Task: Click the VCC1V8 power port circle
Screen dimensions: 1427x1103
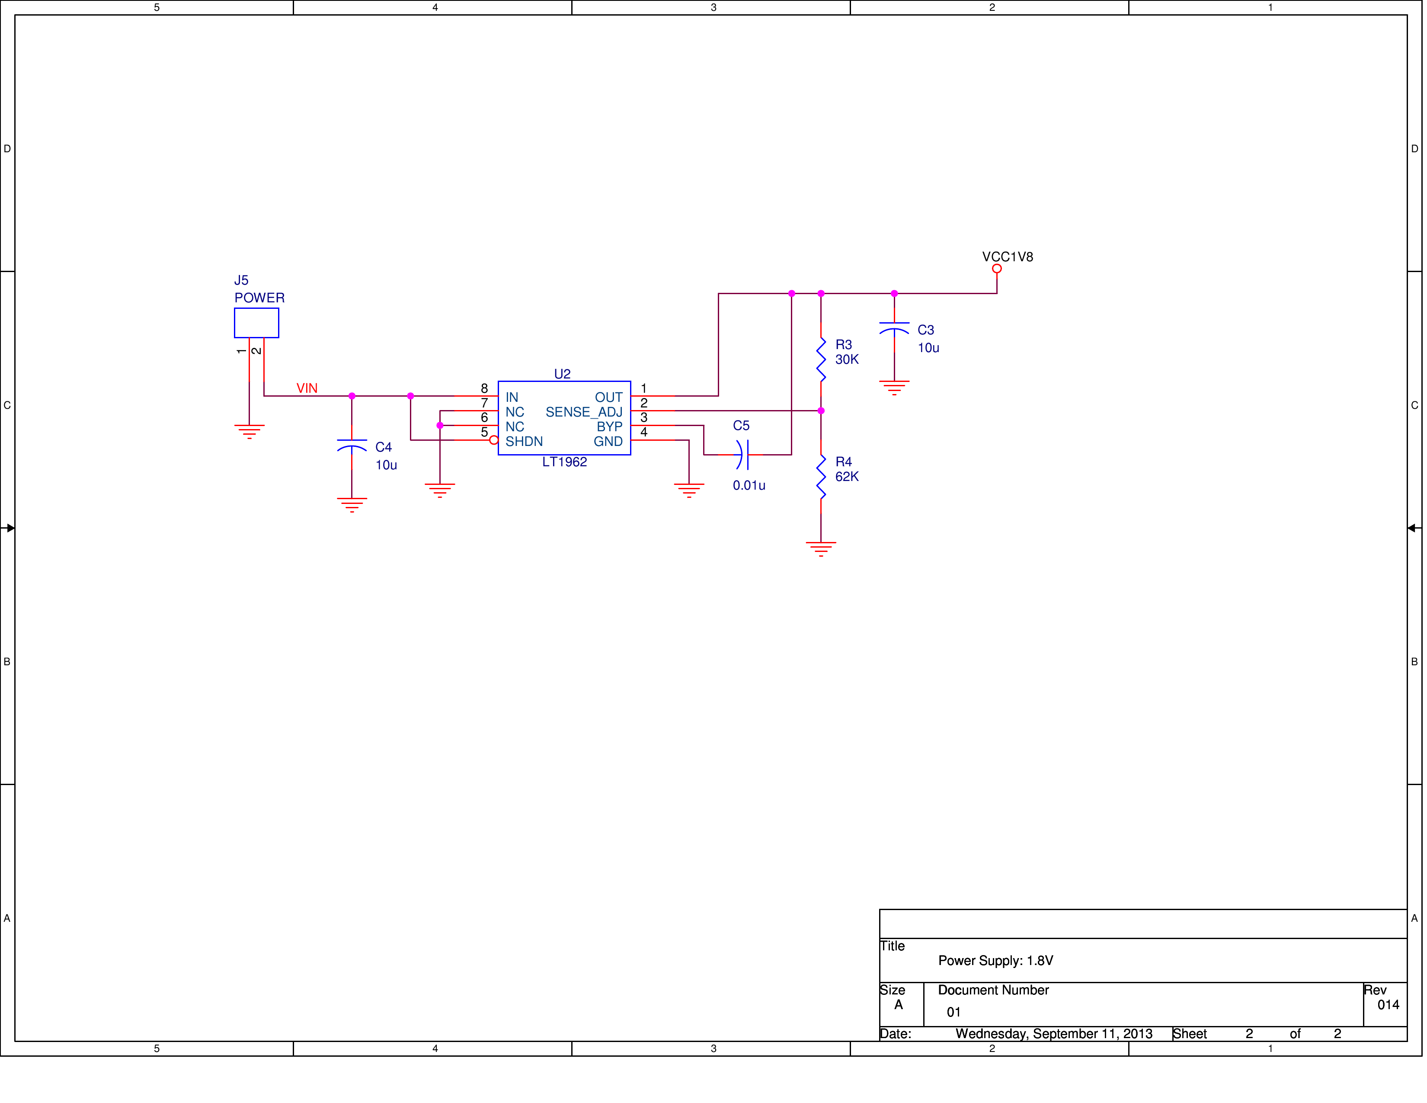Action: (996, 269)
